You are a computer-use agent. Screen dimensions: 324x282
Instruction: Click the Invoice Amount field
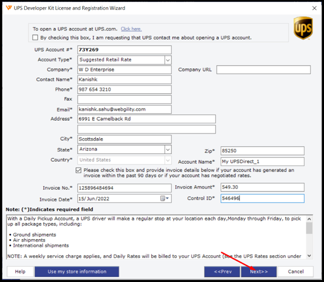point(262,187)
